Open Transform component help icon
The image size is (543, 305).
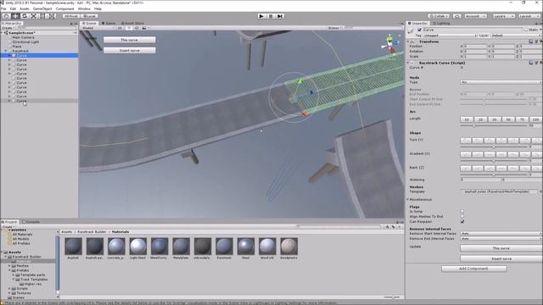(531, 42)
